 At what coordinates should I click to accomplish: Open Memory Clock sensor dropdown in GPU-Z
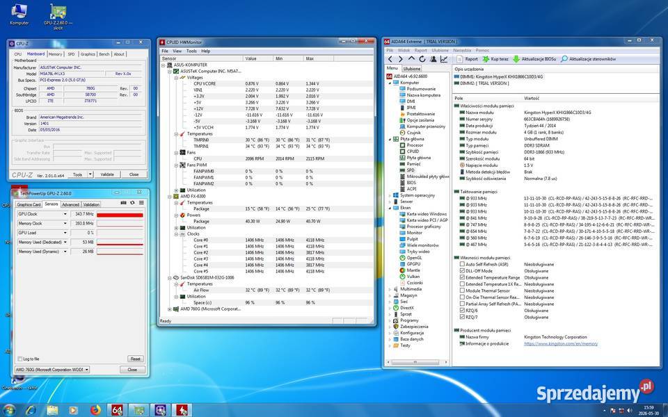[x=65, y=223]
